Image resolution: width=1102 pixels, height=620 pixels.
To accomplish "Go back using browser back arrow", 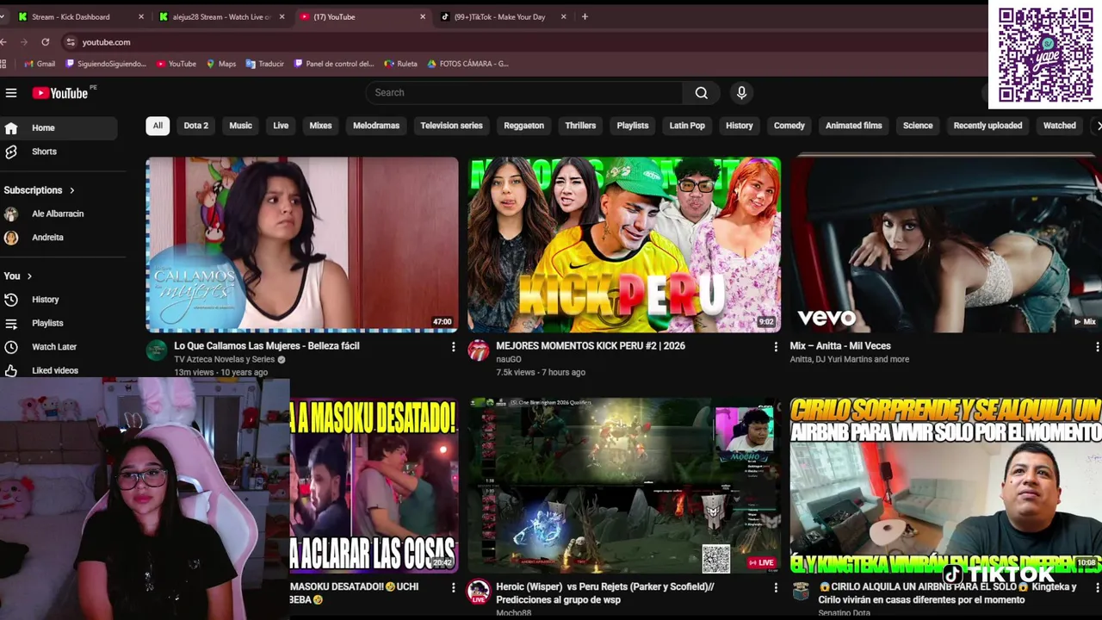I will pos(4,41).
